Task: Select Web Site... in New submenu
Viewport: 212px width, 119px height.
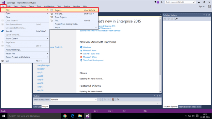Action: coord(74,14)
